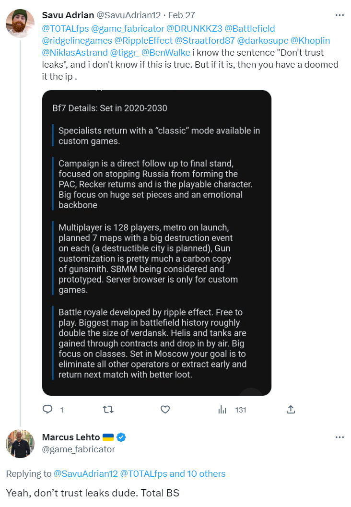The width and height of the screenshot is (351, 507).
Task: Click the @Battlefield mention link
Action: 247,28
